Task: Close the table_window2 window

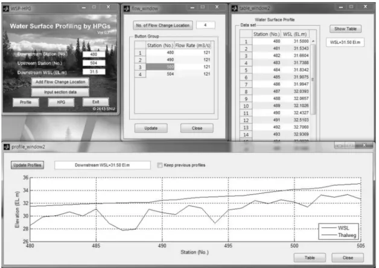Action: 365,7
